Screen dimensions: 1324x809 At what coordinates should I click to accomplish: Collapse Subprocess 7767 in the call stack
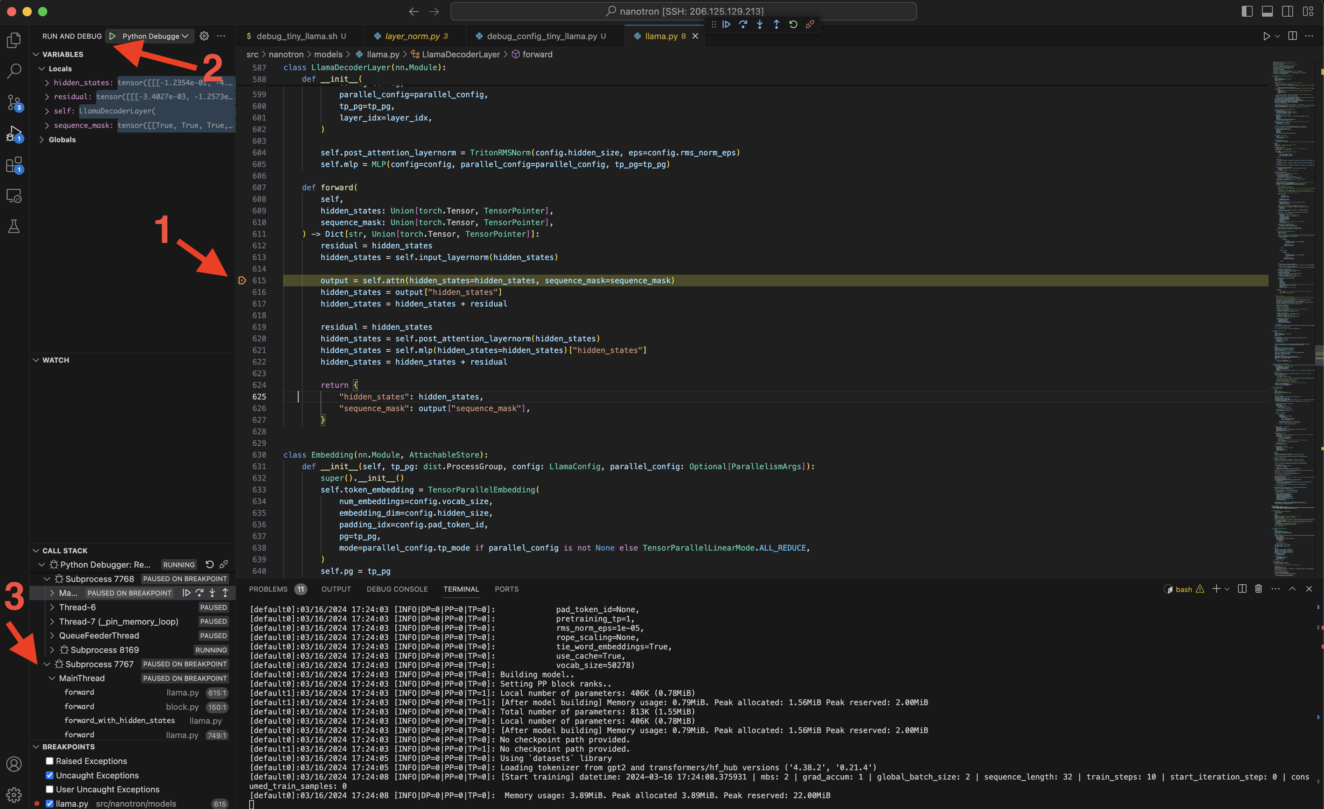tap(48, 664)
